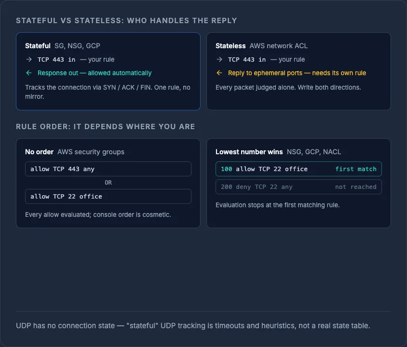
Task: Click the 'Stateful' card title
Action: point(38,46)
